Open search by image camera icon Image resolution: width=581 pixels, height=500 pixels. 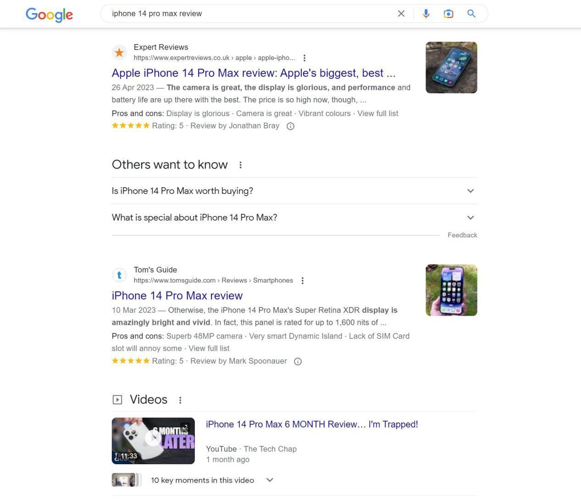coord(448,14)
